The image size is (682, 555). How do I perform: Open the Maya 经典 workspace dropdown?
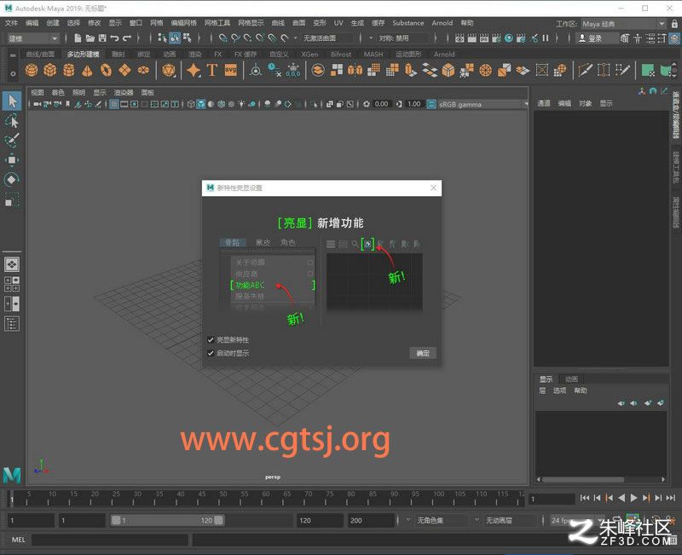(x=624, y=24)
